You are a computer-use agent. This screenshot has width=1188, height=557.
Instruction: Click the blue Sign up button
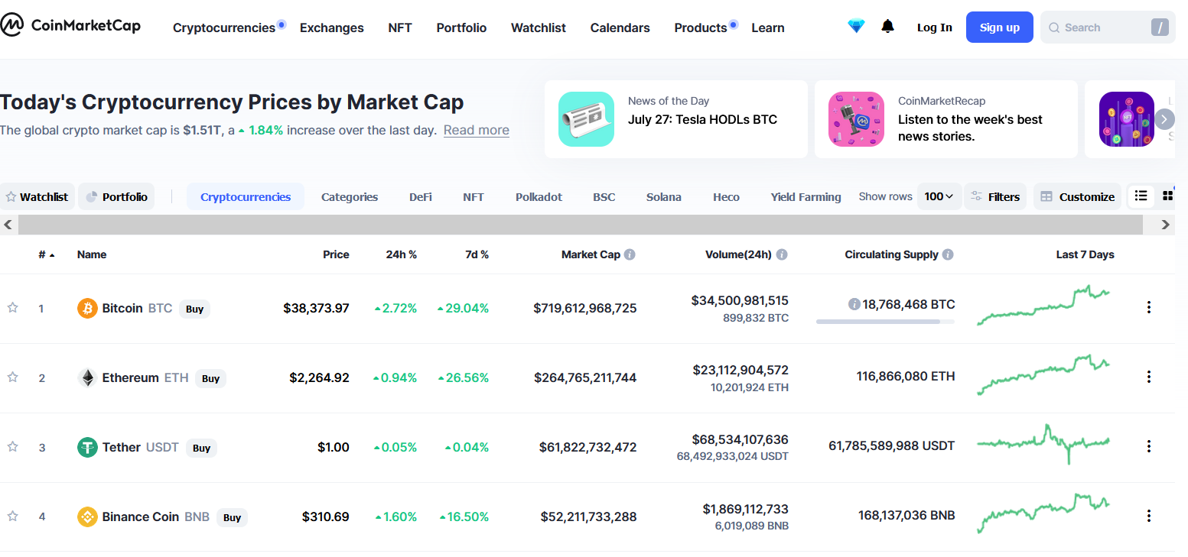[1000, 28]
